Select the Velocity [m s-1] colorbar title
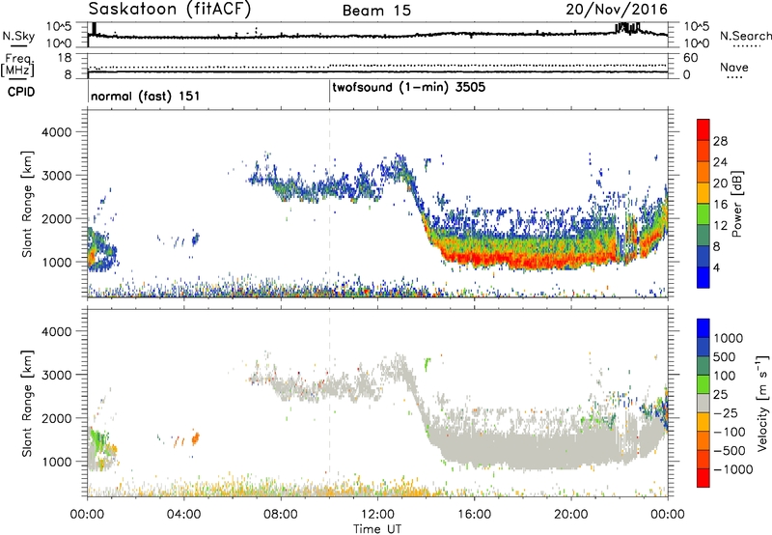This screenshot has height=535, width=772. [x=762, y=403]
